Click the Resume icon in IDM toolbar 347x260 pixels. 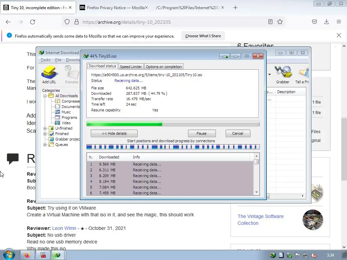72,74
